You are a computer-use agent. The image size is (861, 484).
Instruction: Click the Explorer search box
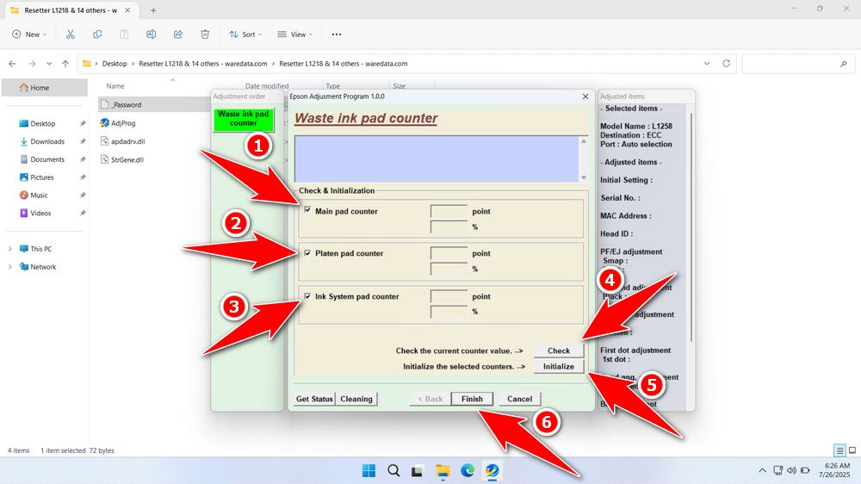click(x=798, y=64)
